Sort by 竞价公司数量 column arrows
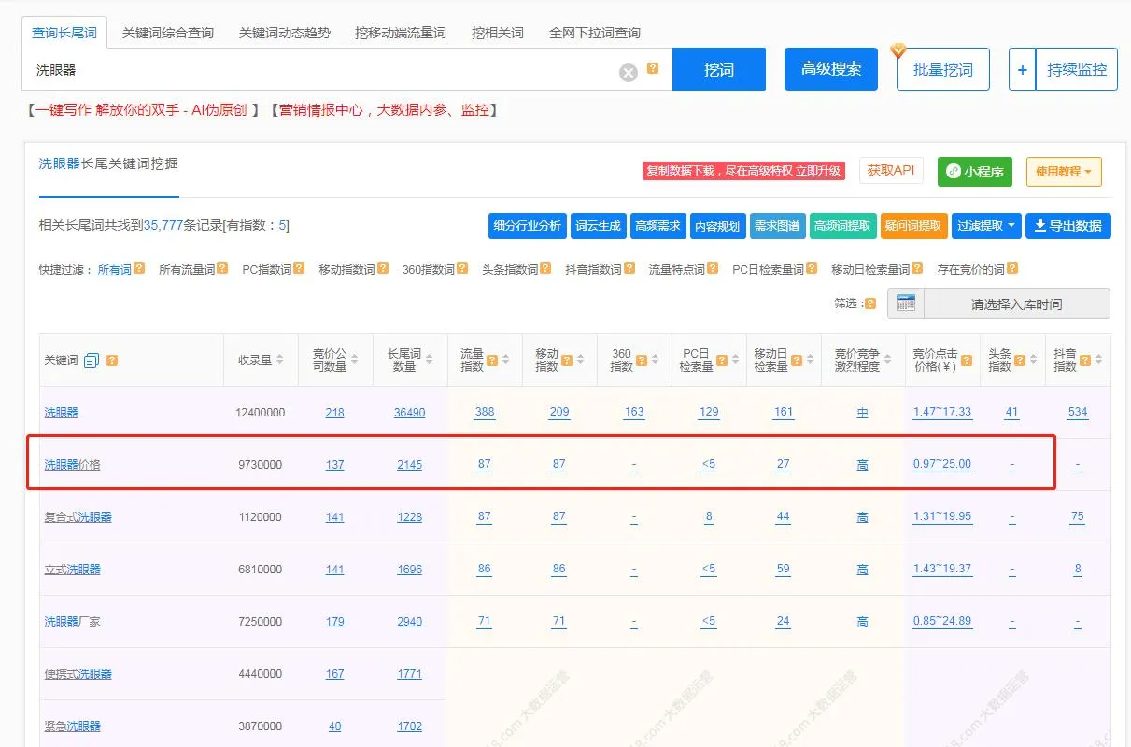 tap(354, 360)
